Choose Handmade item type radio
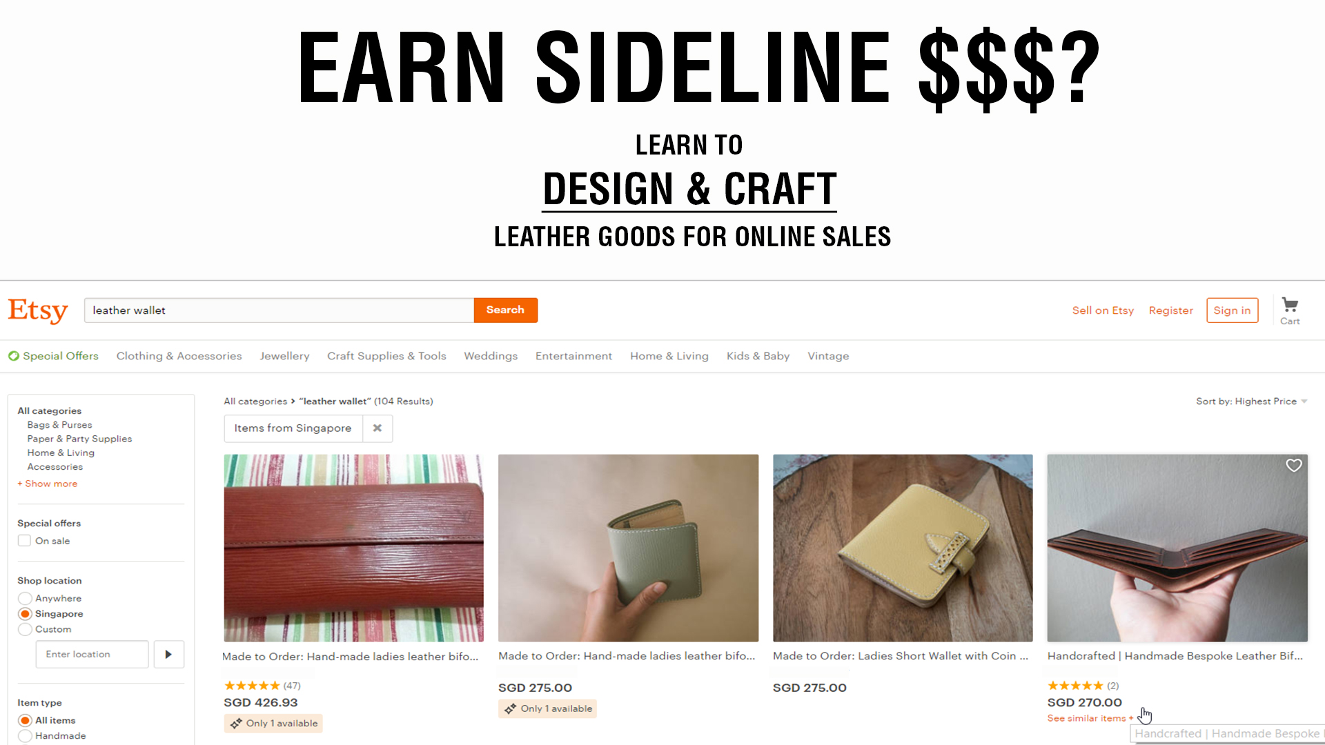 [x=25, y=736]
